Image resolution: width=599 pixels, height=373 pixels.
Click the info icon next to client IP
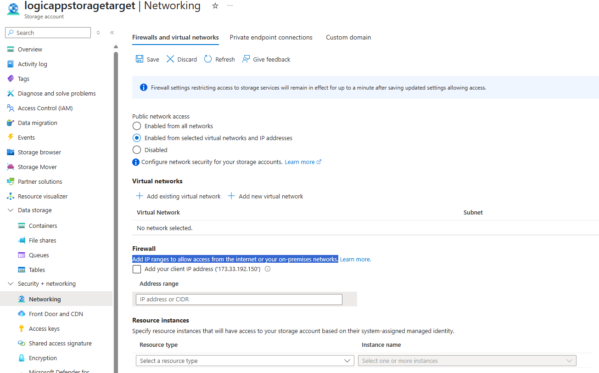point(268,269)
